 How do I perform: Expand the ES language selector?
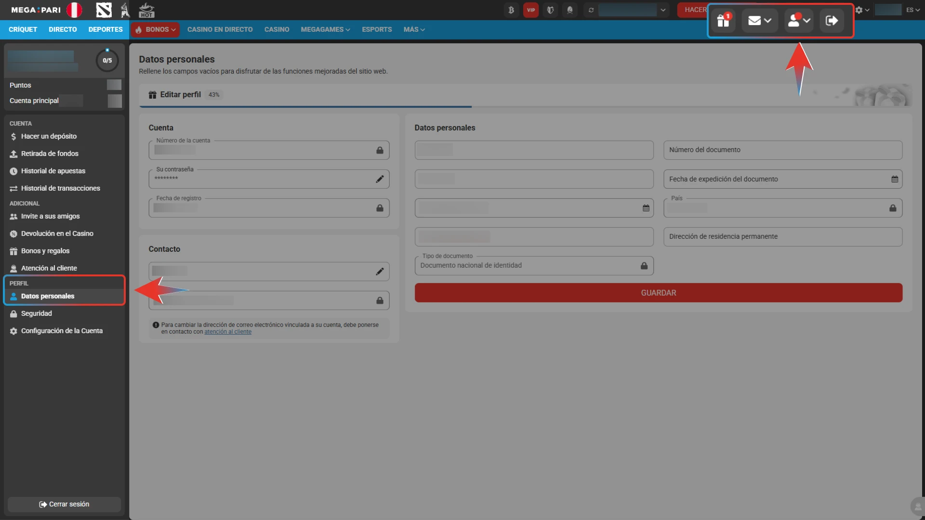point(912,10)
